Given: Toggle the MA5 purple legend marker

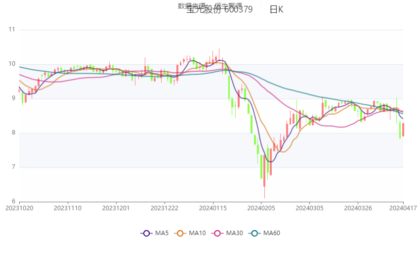Looking at the screenshot, I should [146, 233].
